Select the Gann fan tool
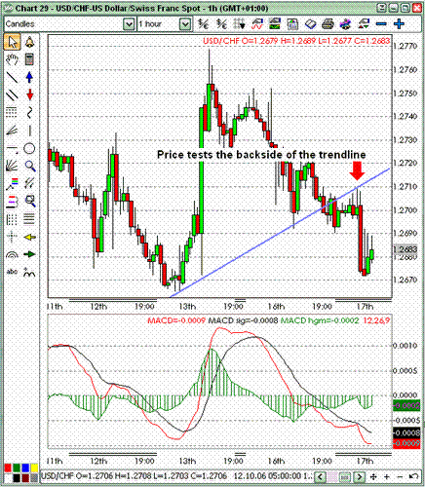425x487 pixels. (x=12, y=167)
